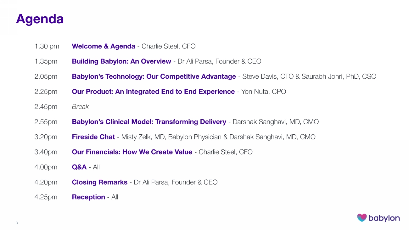
Task: Click Our Product: An Integrated End to End Experience
Action: pos(153,92)
